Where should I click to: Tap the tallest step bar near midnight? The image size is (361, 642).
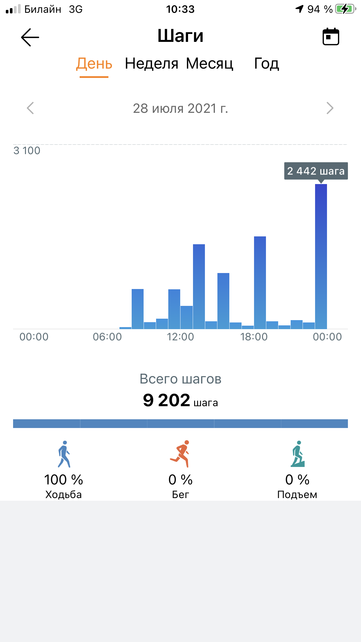[321, 256]
